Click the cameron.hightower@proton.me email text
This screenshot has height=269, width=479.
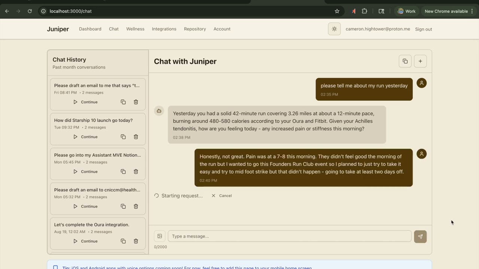[x=378, y=29]
